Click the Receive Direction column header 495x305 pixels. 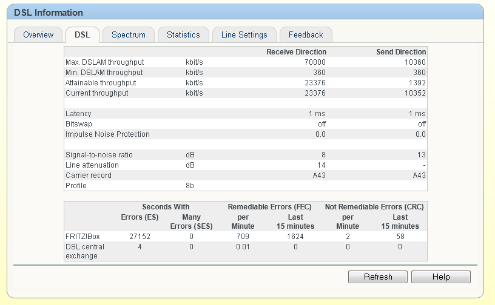point(296,52)
